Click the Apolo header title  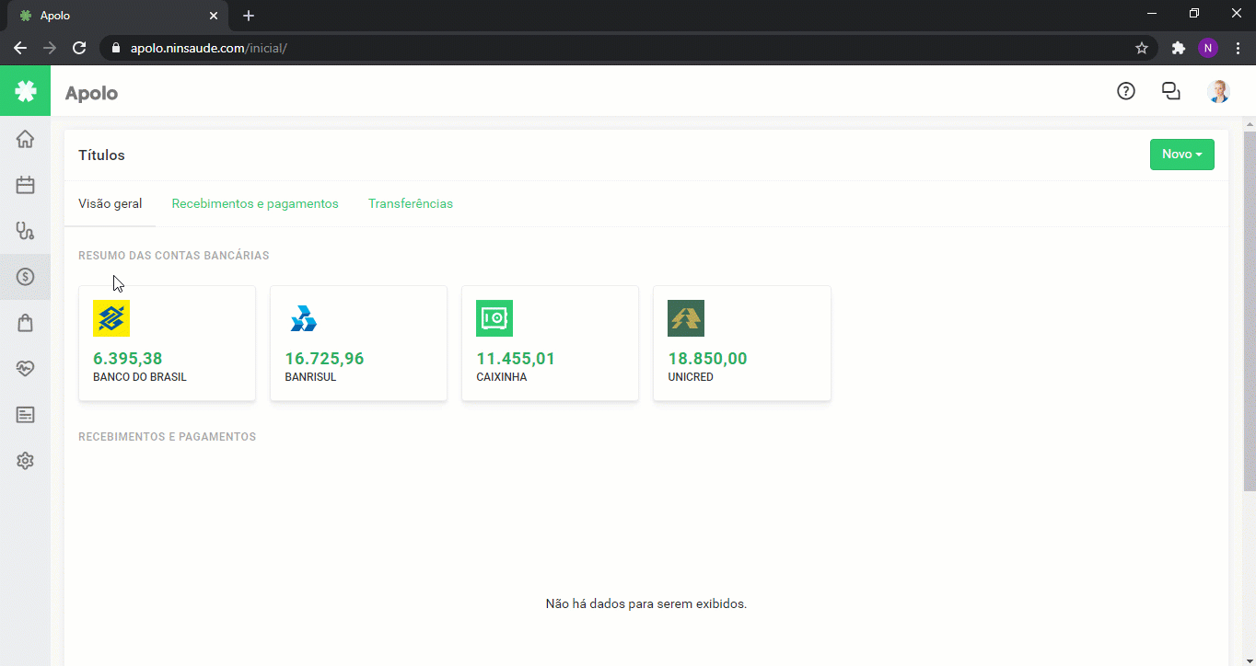click(x=91, y=93)
